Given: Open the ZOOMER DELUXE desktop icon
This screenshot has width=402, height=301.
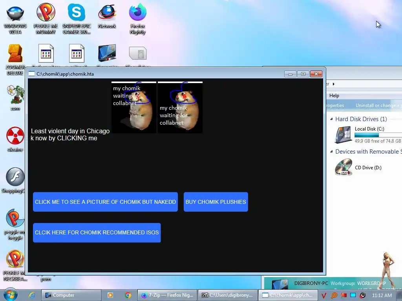Looking at the screenshot, I should point(15,60).
